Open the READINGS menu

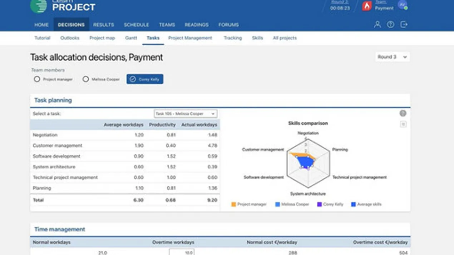click(x=197, y=25)
